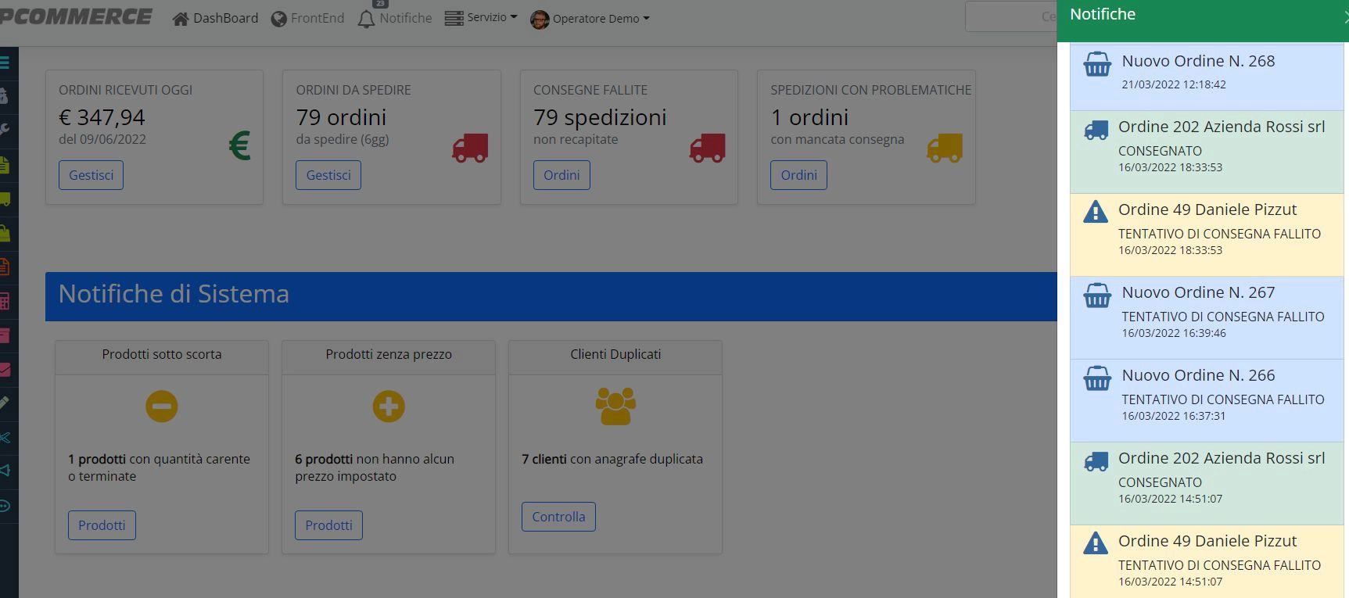The height and width of the screenshot is (598, 1349).
Task: Click the yellow minus circle icon
Action: pyautogui.click(x=162, y=406)
